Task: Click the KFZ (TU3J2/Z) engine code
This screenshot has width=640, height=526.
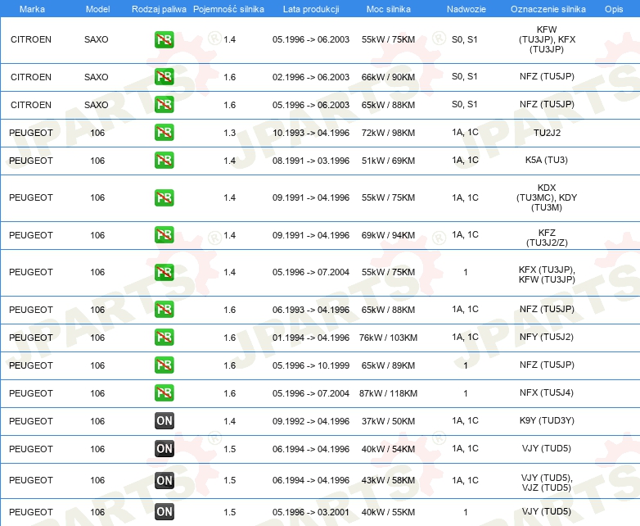Action: 547,238
